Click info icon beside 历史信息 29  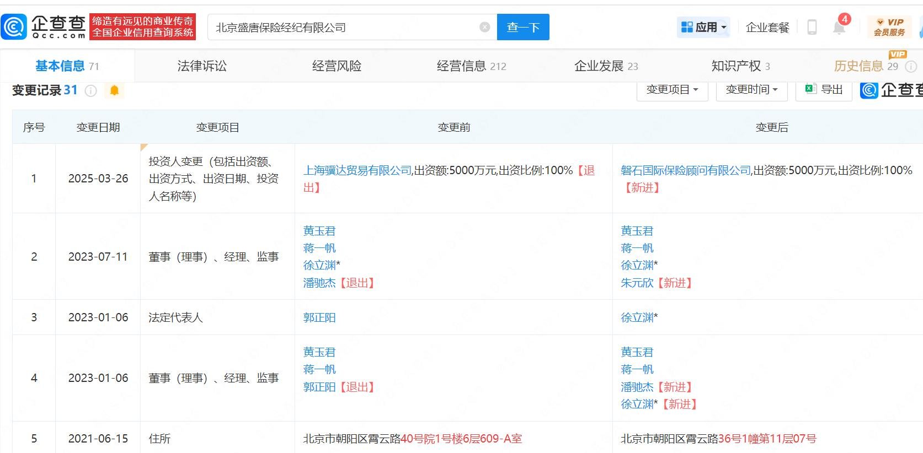coord(911,67)
